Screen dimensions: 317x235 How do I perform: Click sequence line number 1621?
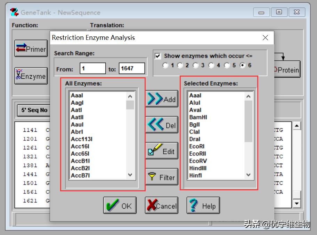(x=30, y=201)
